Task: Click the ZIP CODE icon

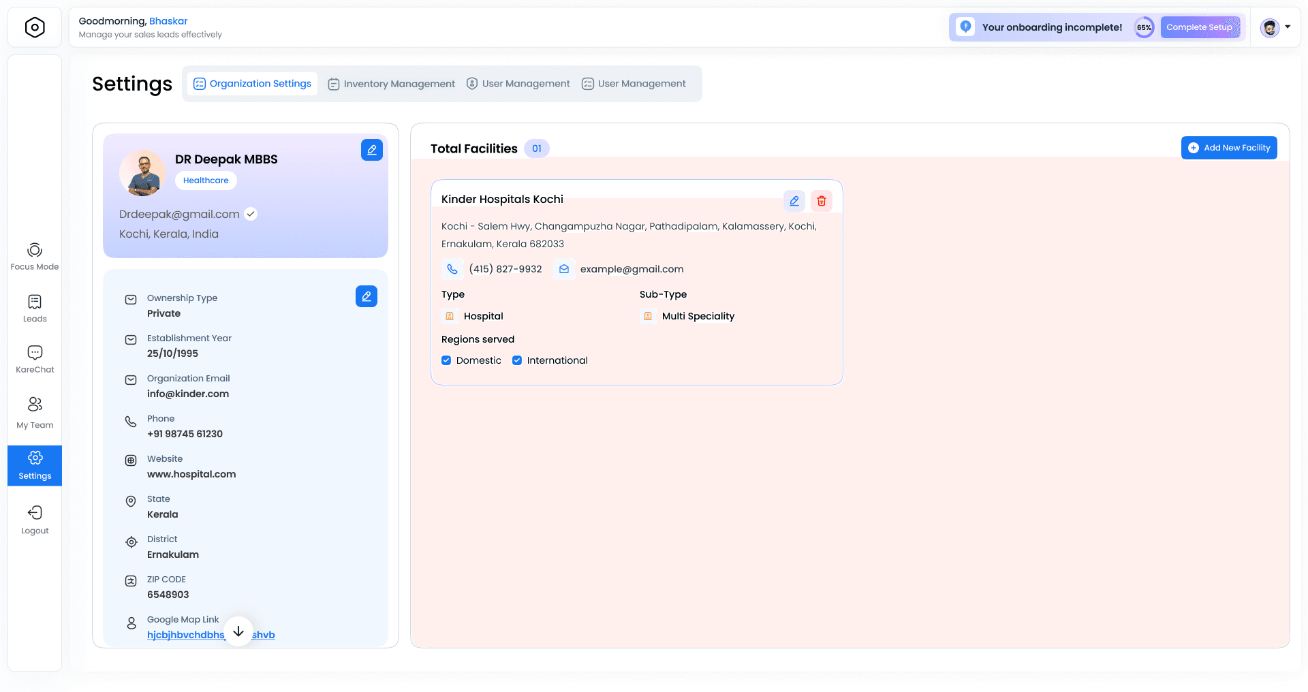Action: 131,581
